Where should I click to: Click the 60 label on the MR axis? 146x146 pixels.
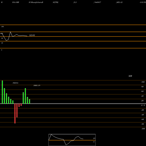coord(142,91)
